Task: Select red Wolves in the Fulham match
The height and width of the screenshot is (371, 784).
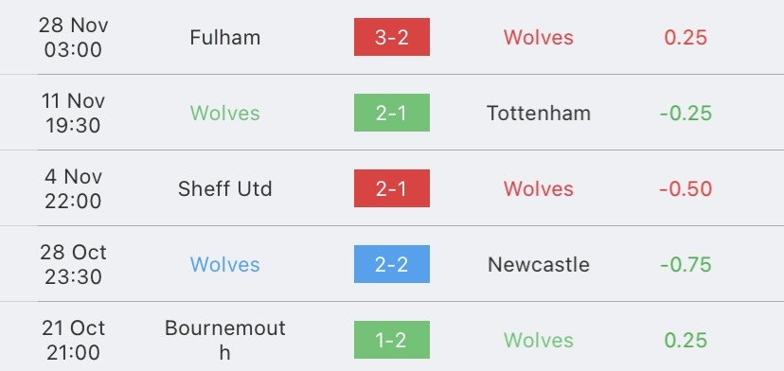Action: 539,38
